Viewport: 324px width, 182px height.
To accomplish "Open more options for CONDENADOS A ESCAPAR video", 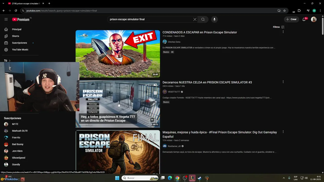I will [283, 32].
